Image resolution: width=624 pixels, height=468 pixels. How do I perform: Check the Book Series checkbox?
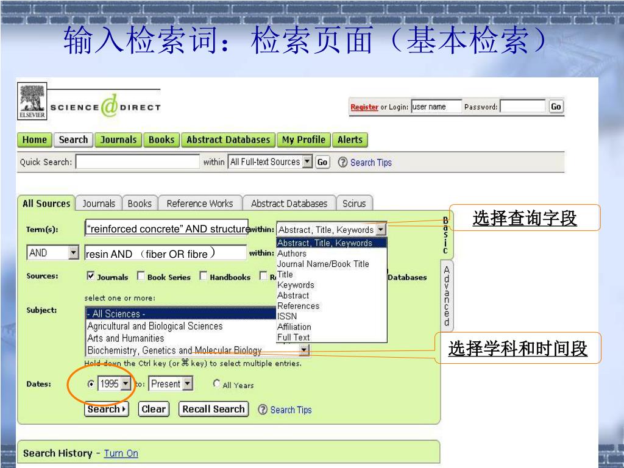[141, 275]
